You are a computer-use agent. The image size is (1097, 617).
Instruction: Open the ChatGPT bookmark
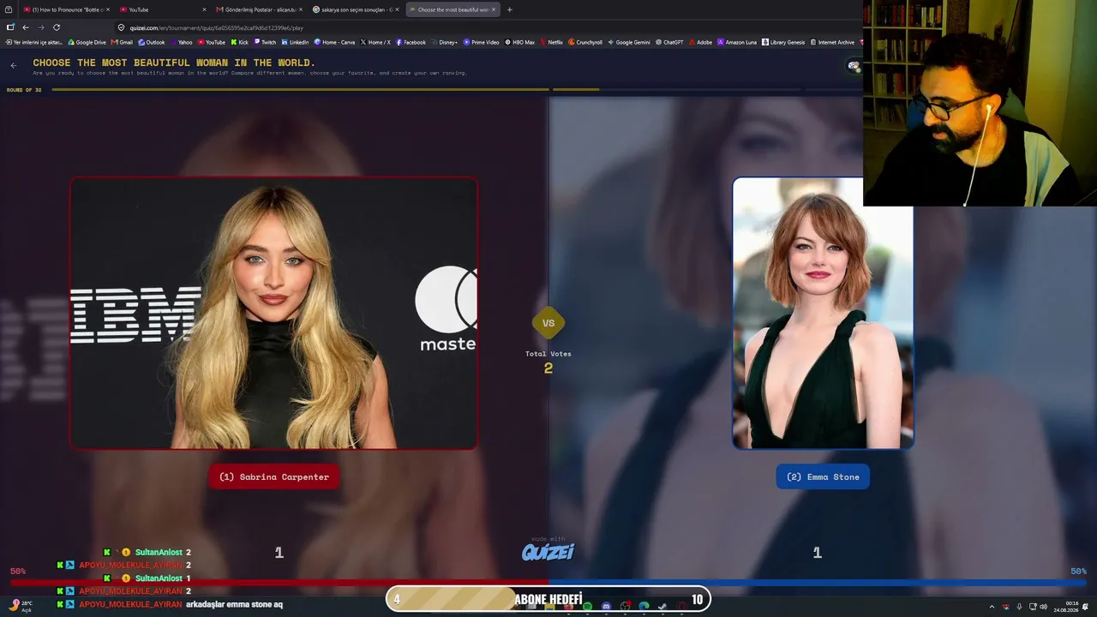point(669,42)
